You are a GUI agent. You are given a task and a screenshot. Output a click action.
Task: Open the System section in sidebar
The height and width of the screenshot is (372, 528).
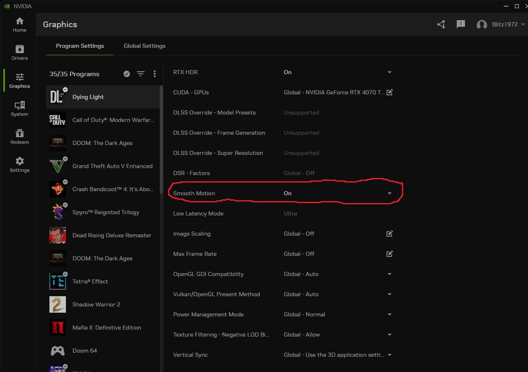[19, 109]
